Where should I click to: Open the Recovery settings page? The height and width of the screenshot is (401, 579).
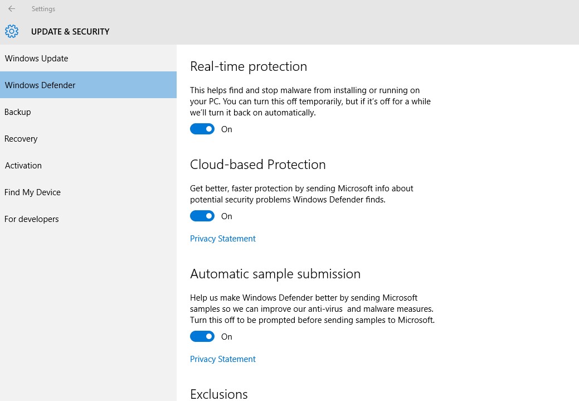pyautogui.click(x=21, y=138)
